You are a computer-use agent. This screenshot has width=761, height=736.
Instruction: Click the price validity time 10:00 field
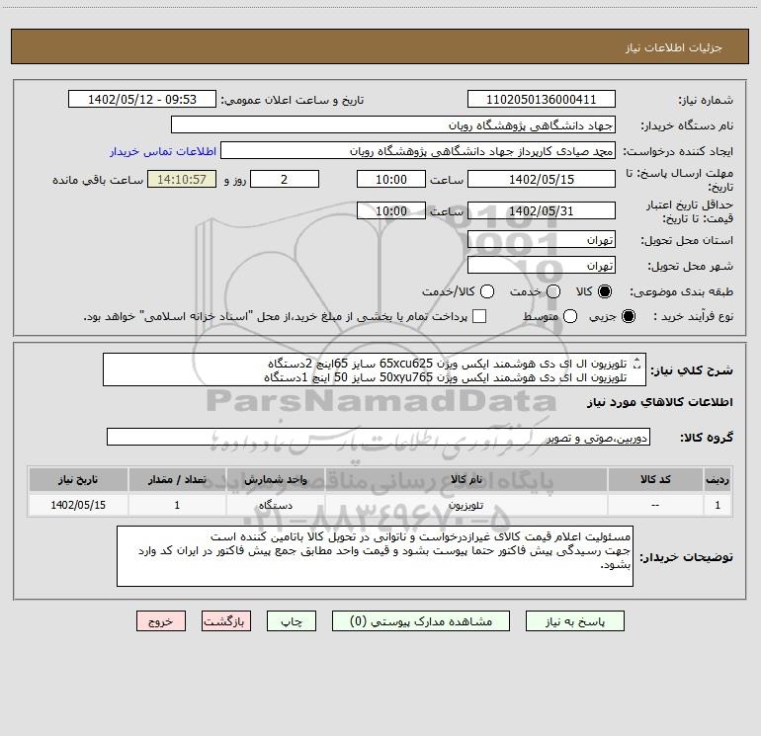click(391, 210)
